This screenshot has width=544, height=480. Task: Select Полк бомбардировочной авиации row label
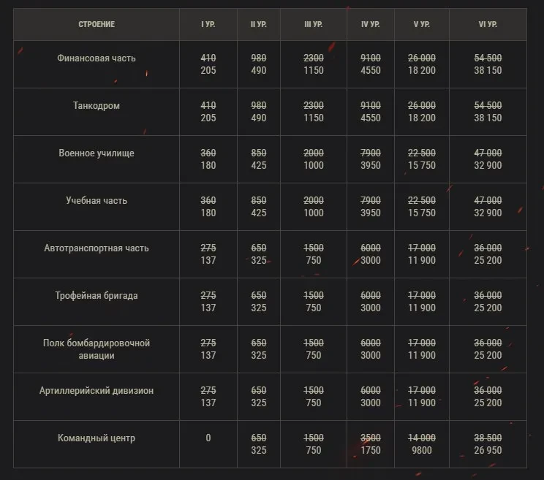(x=97, y=349)
